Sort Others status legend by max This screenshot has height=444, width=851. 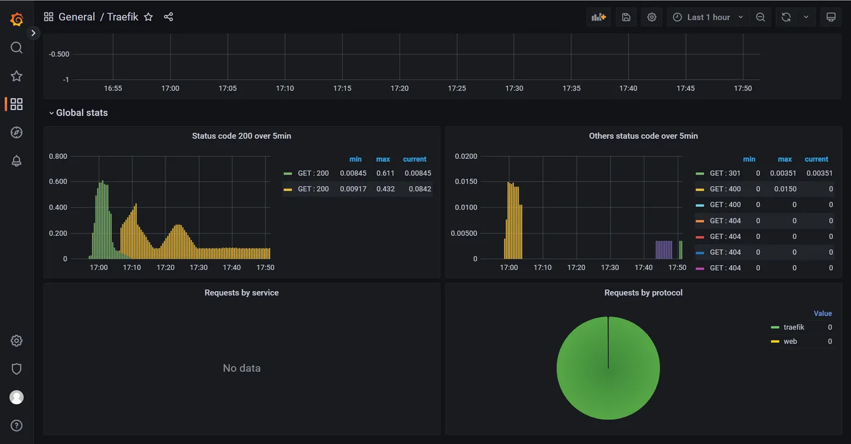pos(785,159)
